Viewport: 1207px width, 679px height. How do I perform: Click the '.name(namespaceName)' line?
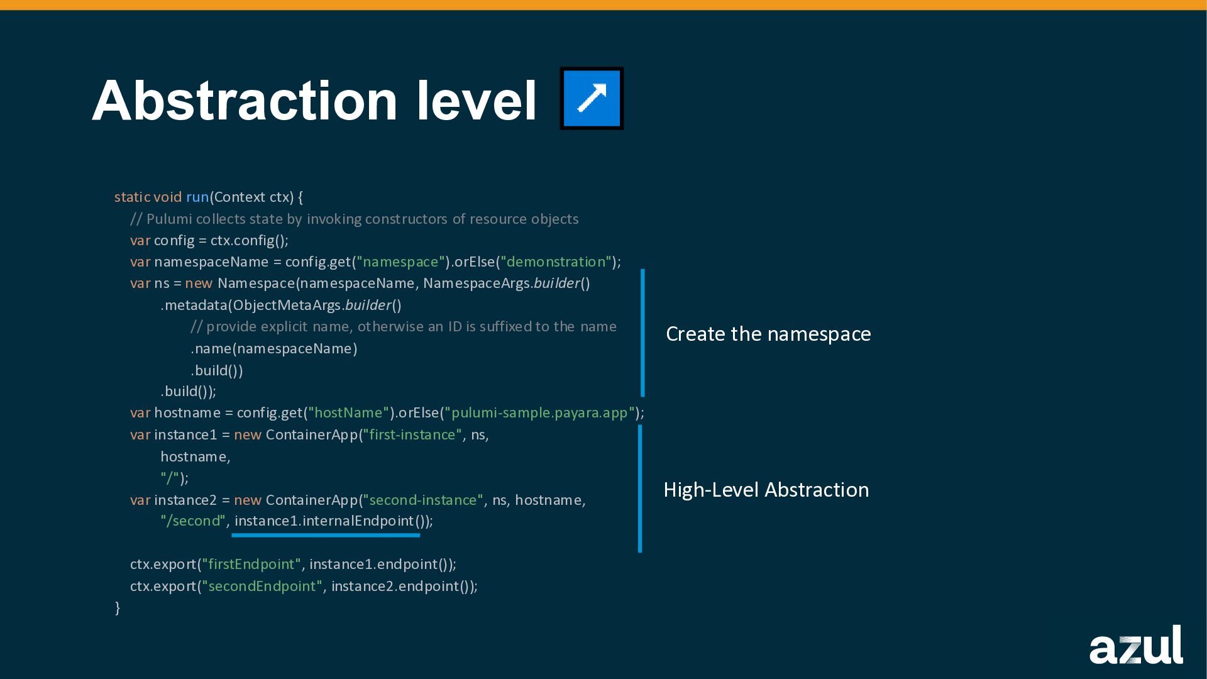(x=273, y=349)
